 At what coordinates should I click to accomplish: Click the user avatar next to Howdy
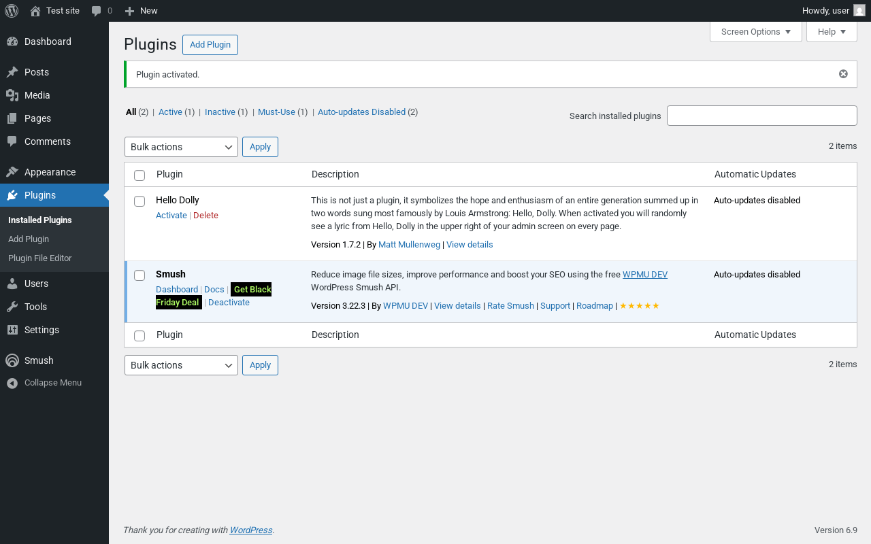pos(859,11)
